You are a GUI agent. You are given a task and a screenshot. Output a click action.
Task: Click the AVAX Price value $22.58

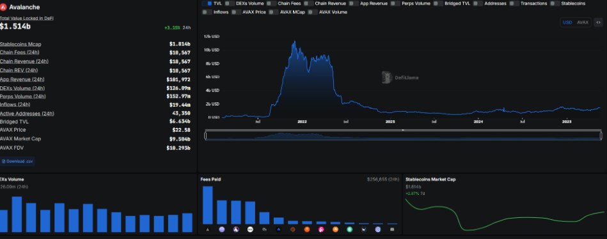click(181, 130)
